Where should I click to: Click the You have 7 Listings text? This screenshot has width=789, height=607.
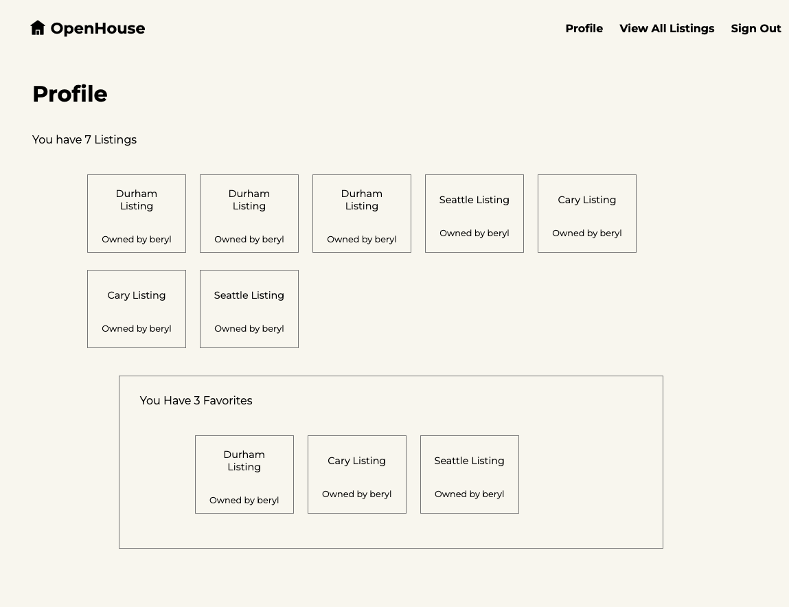[x=84, y=139]
